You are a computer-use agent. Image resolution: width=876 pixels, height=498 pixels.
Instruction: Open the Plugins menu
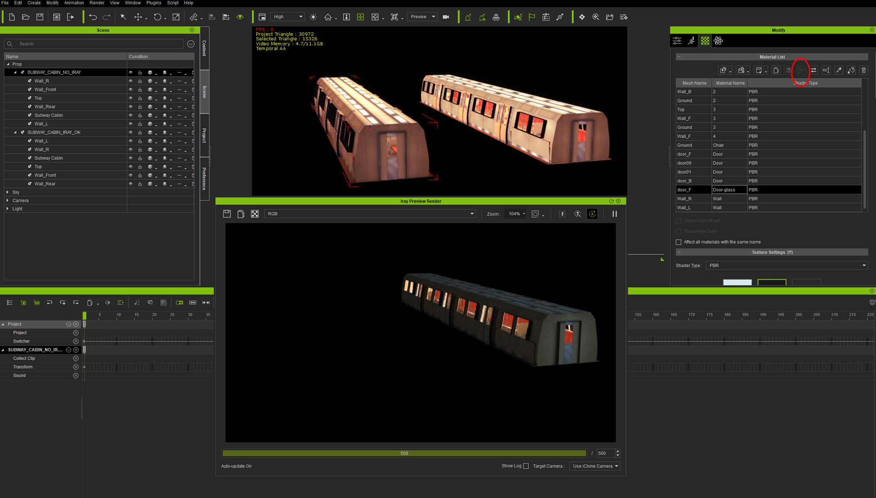click(x=154, y=3)
